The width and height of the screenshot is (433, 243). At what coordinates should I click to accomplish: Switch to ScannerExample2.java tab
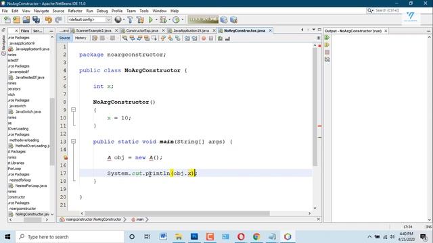click(x=93, y=30)
